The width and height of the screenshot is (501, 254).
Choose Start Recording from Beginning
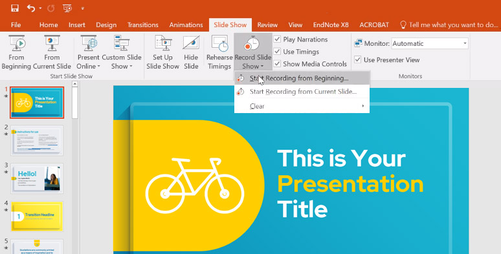click(302, 78)
